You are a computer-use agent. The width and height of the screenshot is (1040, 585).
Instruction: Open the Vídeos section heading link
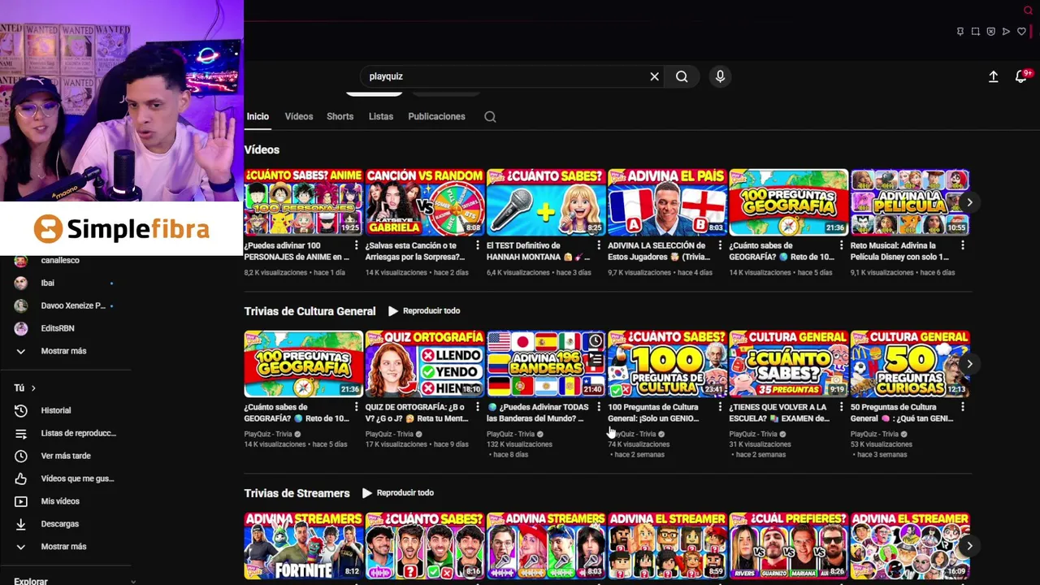click(262, 150)
